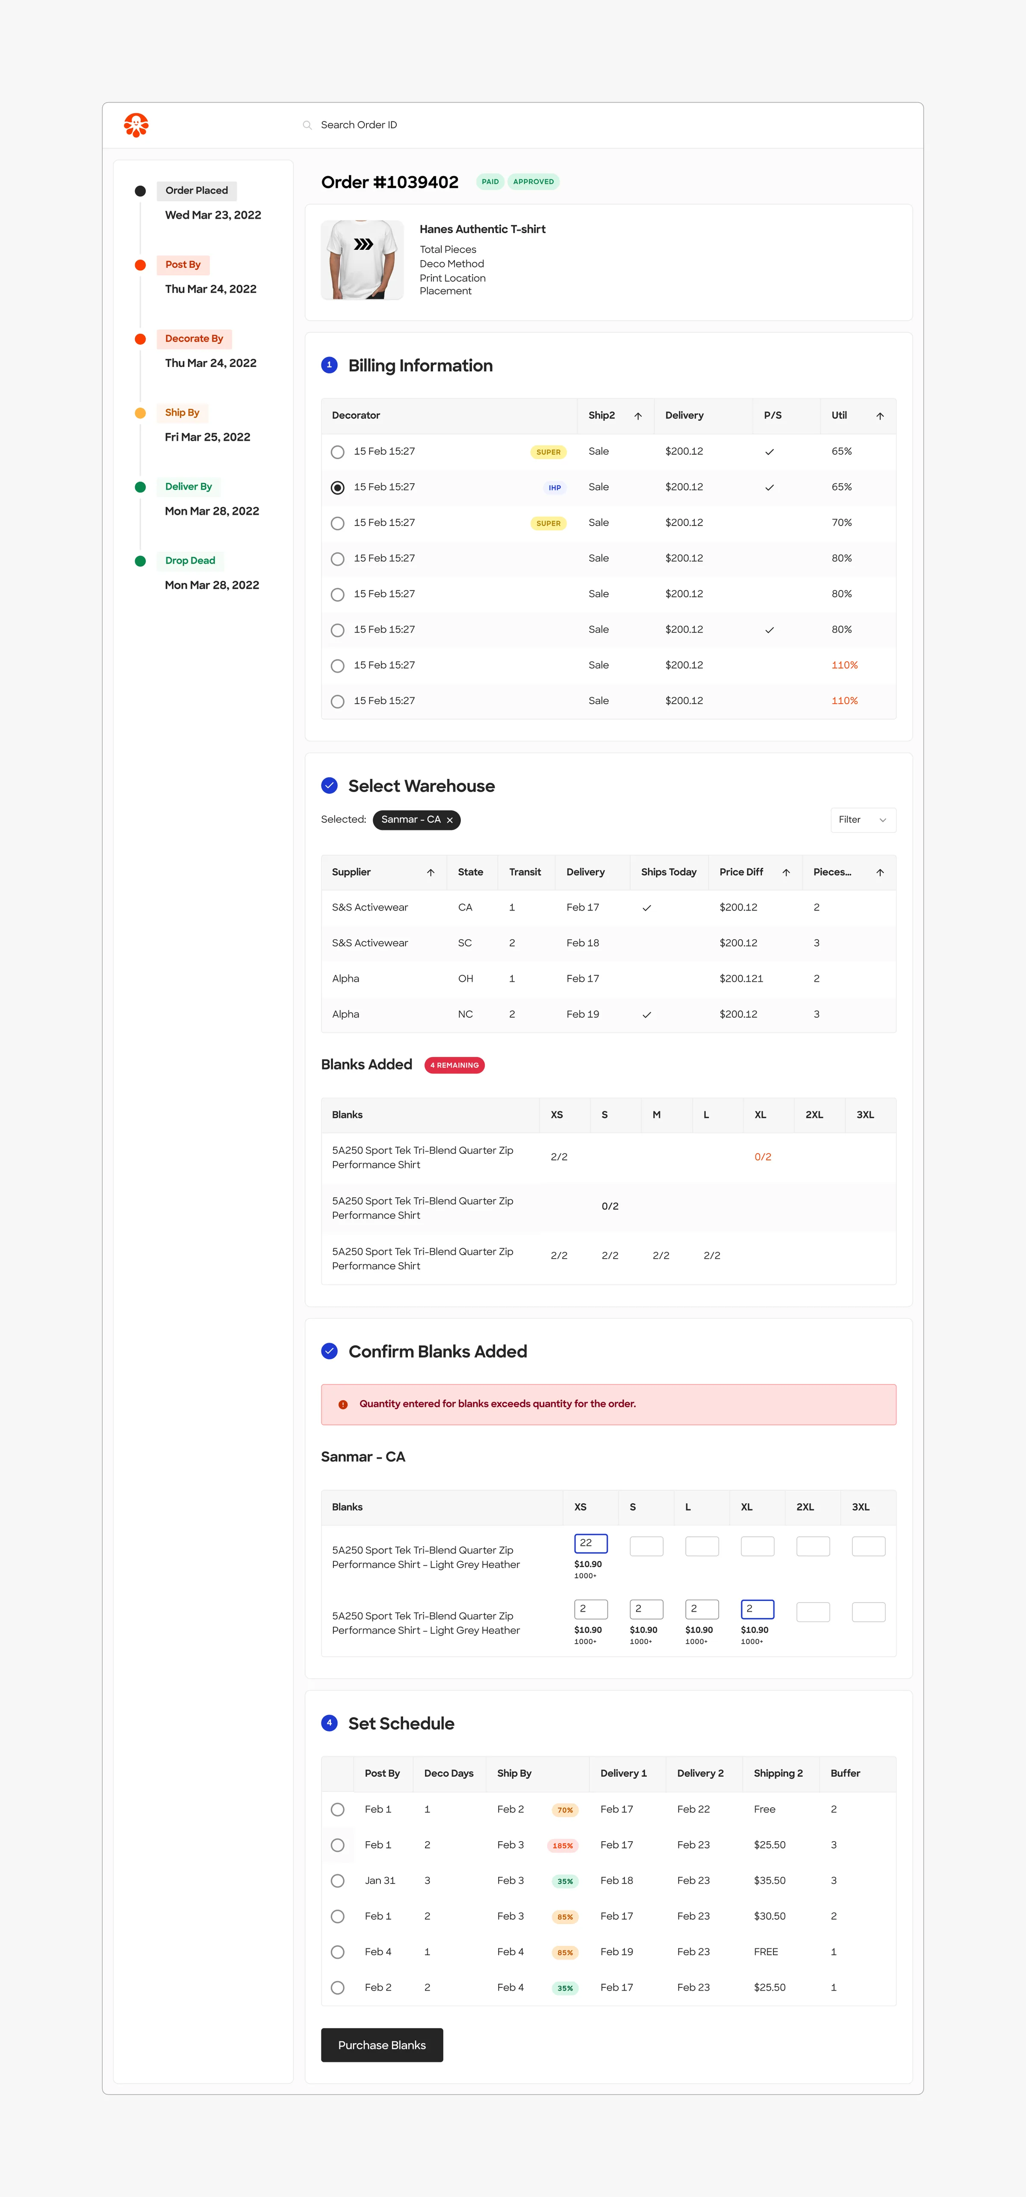Viewport: 1026px width, 2197px height.
Task: Click XS quantity field showing 22
Action: (590, 1543)
